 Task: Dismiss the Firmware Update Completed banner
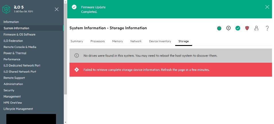tap(267, 7)
